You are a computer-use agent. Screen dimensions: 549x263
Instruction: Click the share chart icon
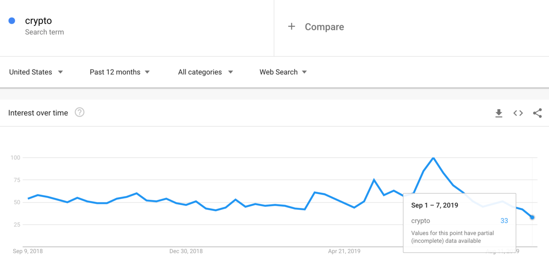click(538, 113)
